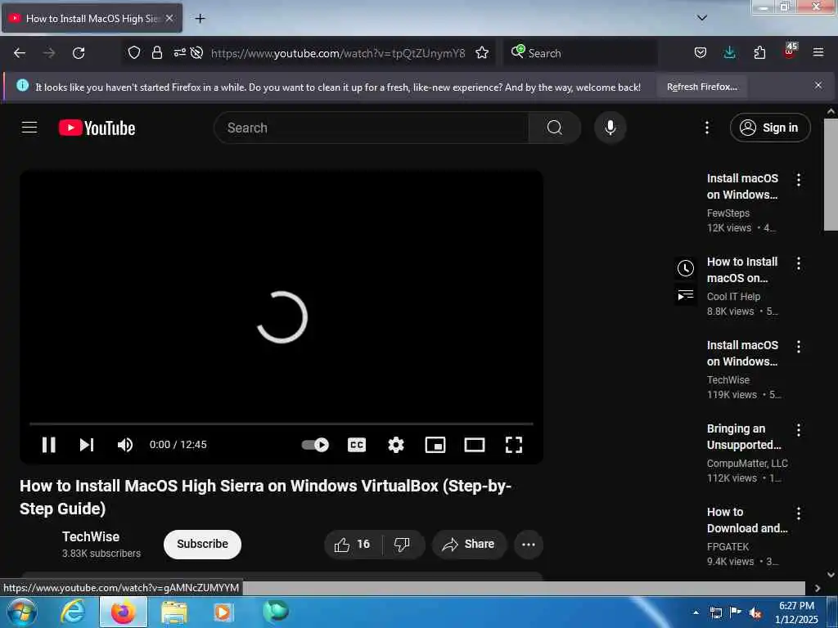Open the Firefox application hamburger menu

pos(818,52)
